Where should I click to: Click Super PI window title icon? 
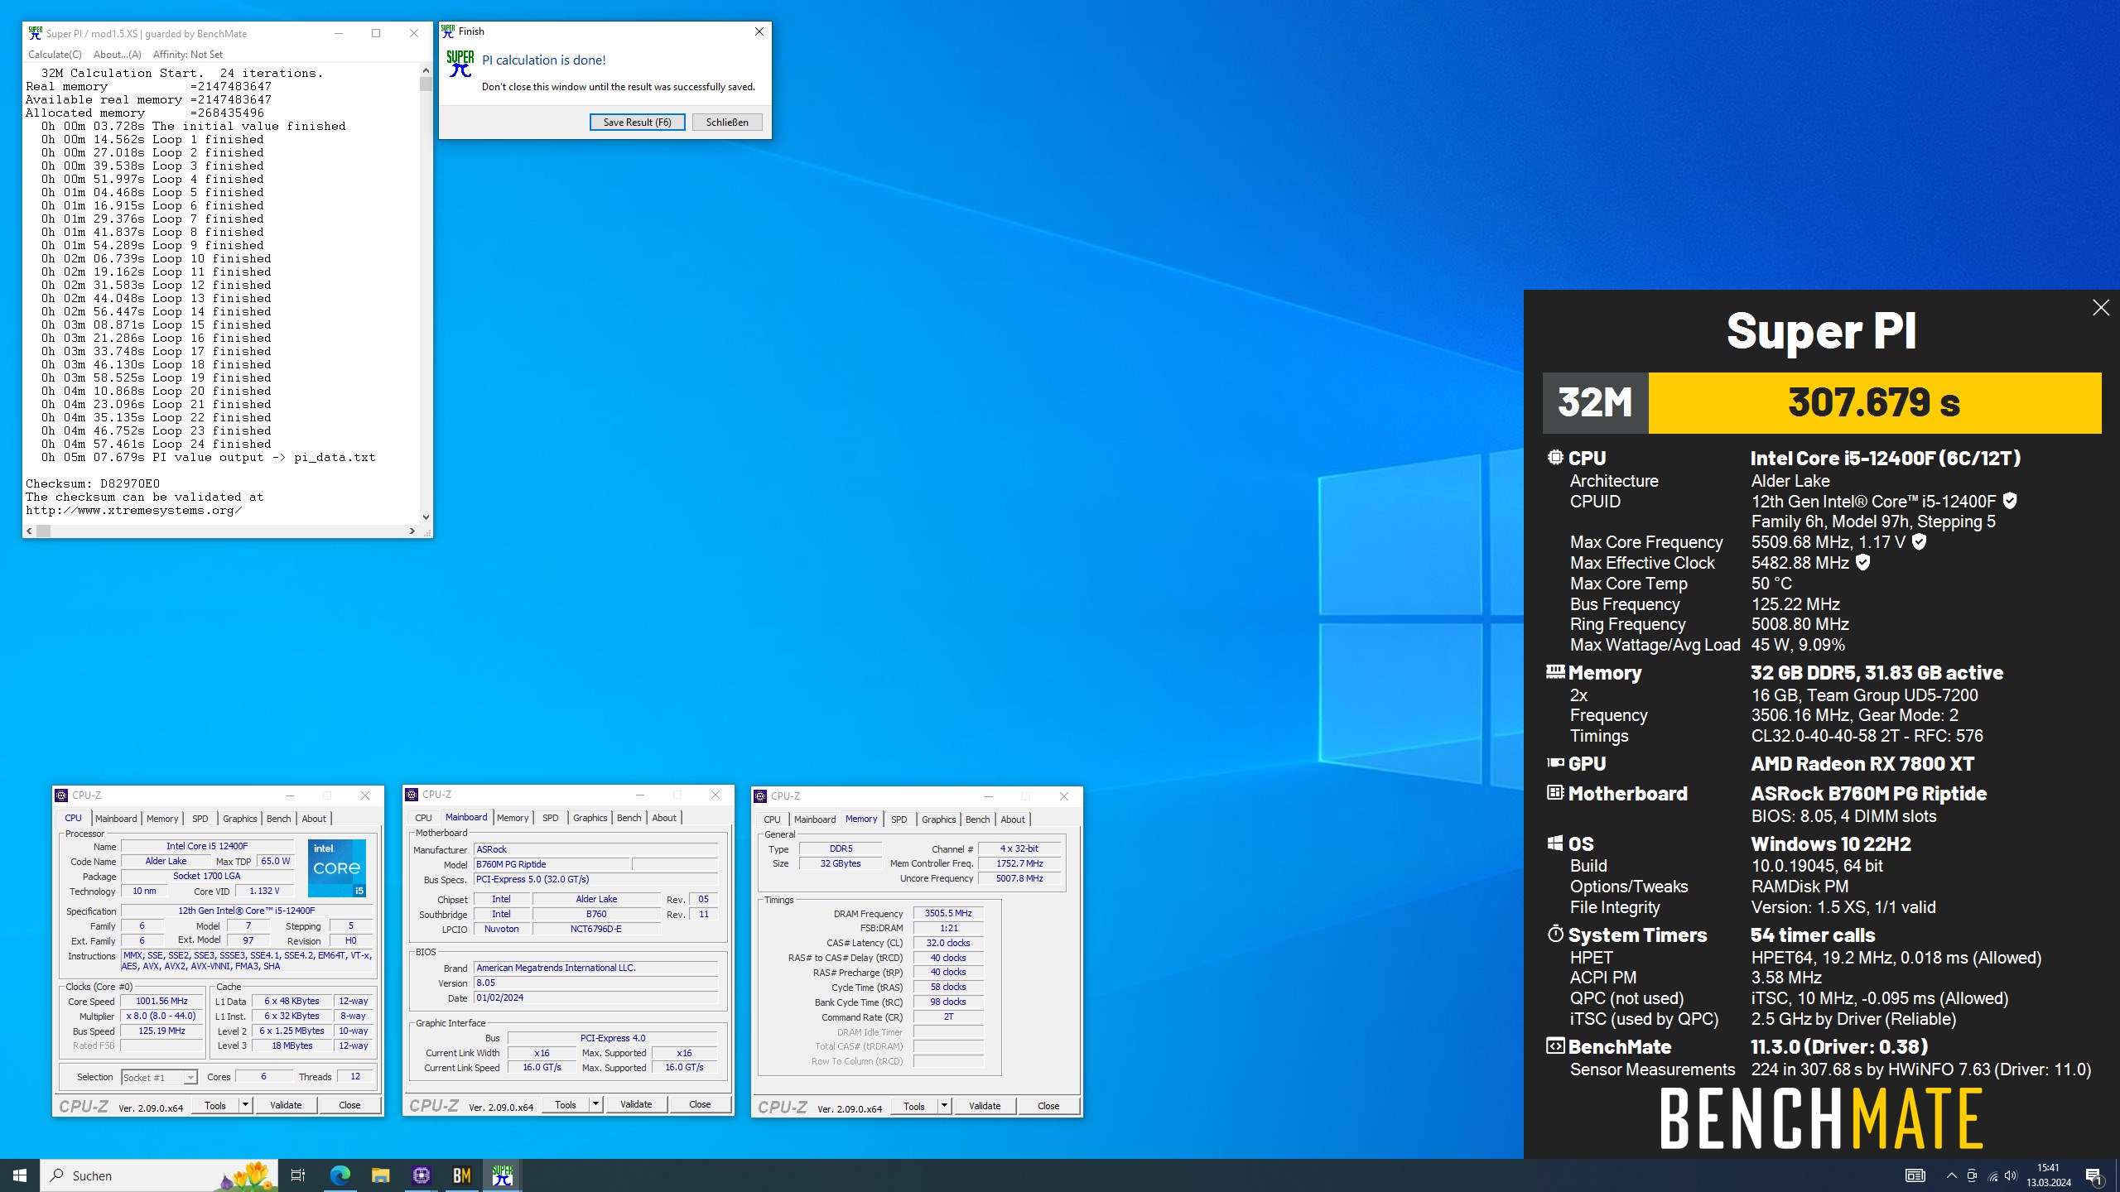pos(35,33)
